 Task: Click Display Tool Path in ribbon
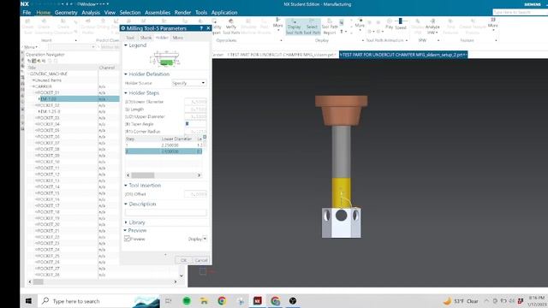click(x=294, y=27)
